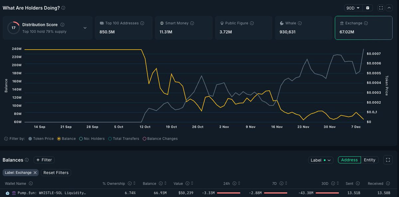Click Balance column info icon
The height and width of the screenshot is (197, 399).
161,183
